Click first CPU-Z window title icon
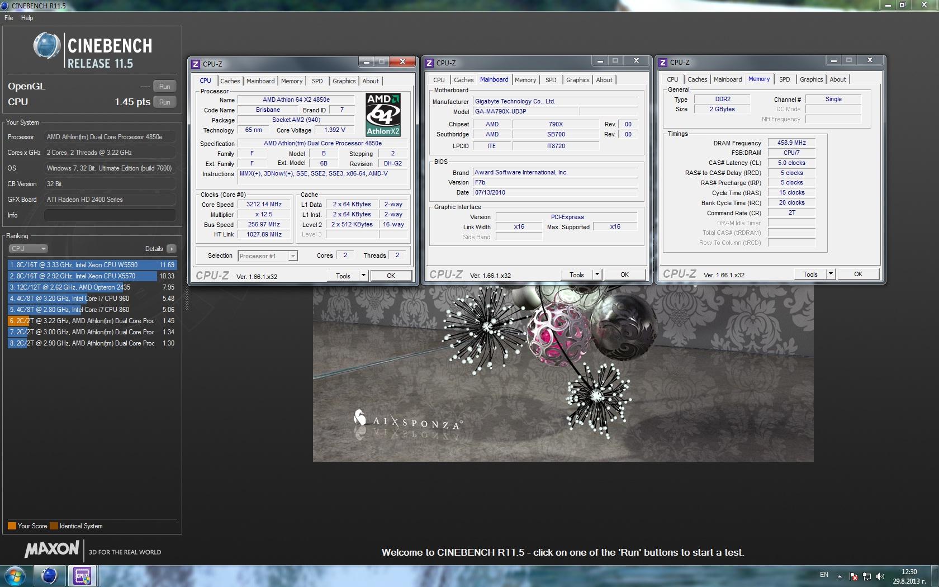Viewport: 939px width, 587px height. pyautogui.click(x=196, y=64)
